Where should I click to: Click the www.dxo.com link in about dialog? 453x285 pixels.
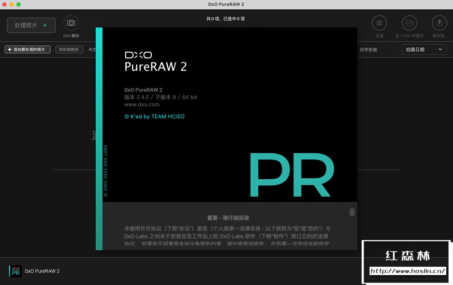pos(142,104)
